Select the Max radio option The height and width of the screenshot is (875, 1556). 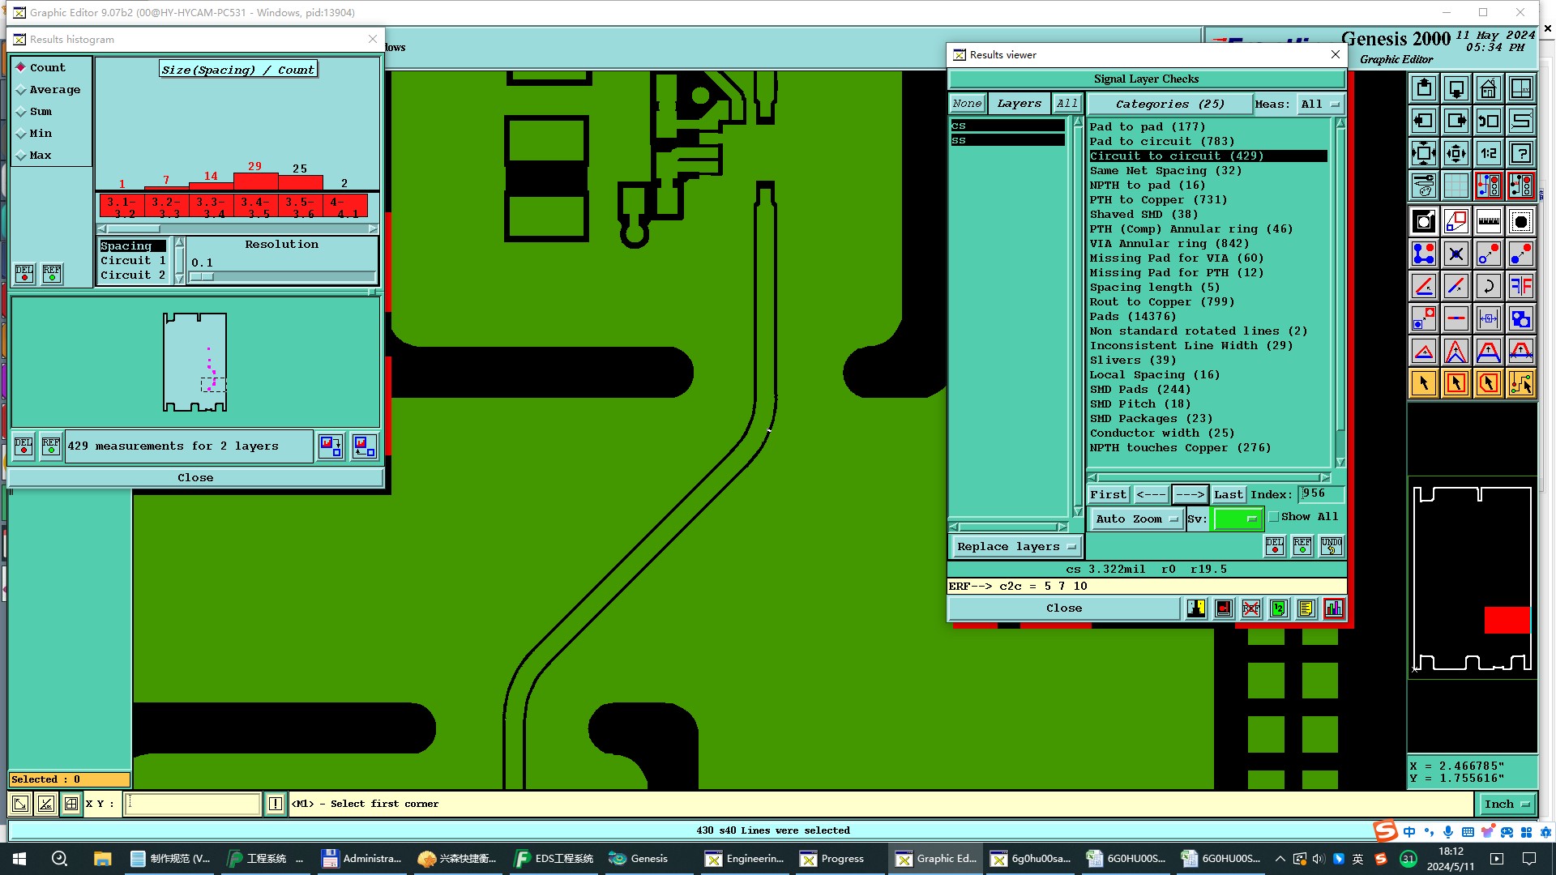point(34,155)
